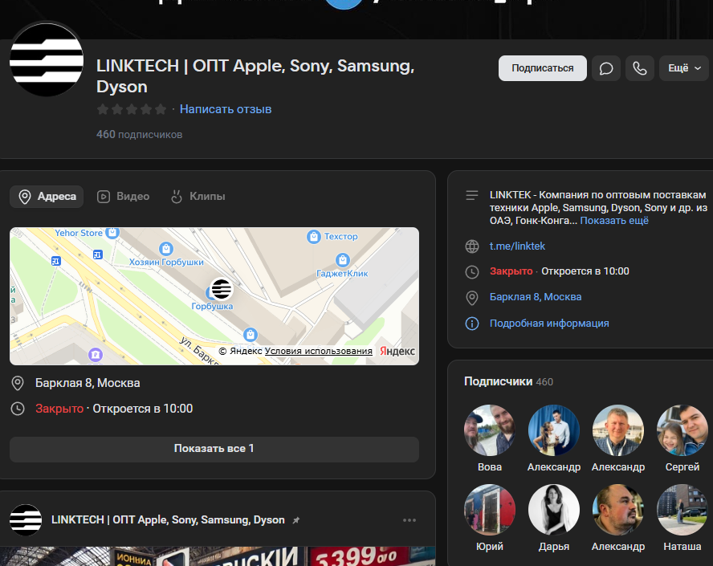713x566 pixels.
Task: Click the LINKTECH post author name
Action: pyautogui.click(x=168, y=520)
